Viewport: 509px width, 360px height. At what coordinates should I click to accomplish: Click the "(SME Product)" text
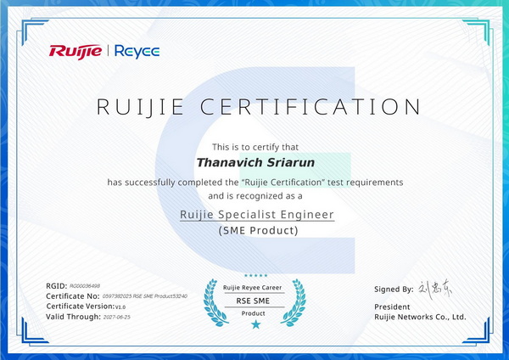pos(259,231)
